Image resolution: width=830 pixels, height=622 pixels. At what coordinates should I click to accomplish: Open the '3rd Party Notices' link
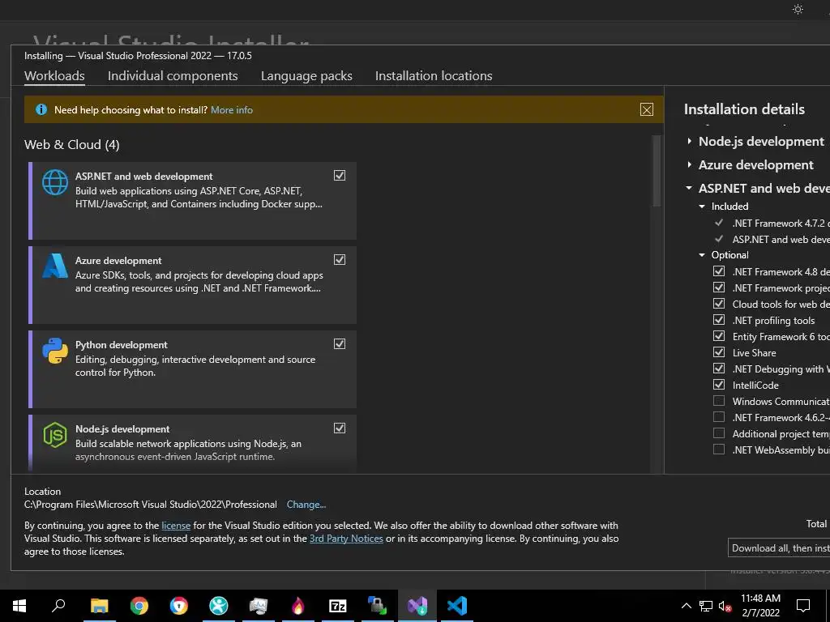click(x=346, y=539)
